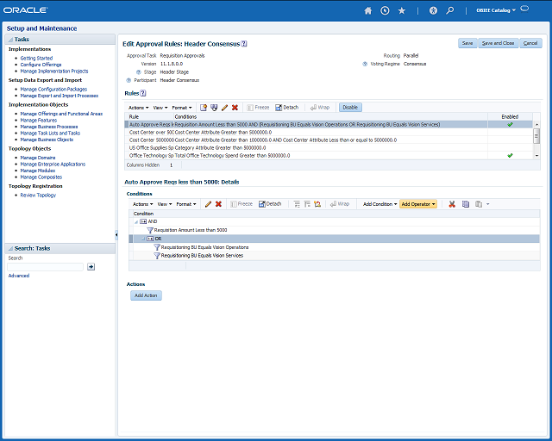This screenshot has width=552, height=441.
Task: Open Review Topology link
Action: pos(38,196)
